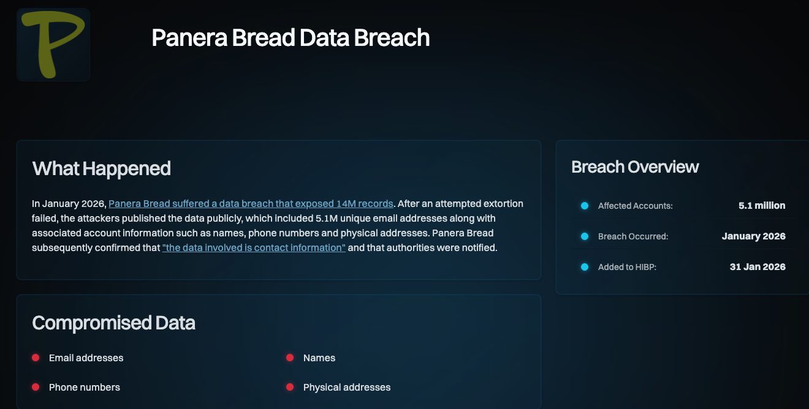Select the cyan dot beside Affected Accounts
The width and height of the screenshot is (809, 409).
584,206
